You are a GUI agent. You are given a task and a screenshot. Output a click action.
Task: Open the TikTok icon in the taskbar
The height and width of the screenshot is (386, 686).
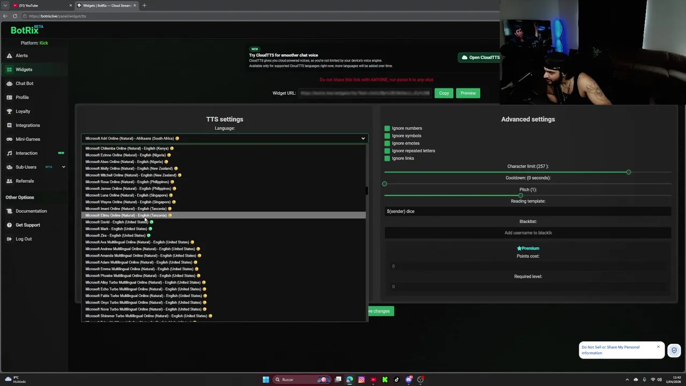click(x=397, y=380)
